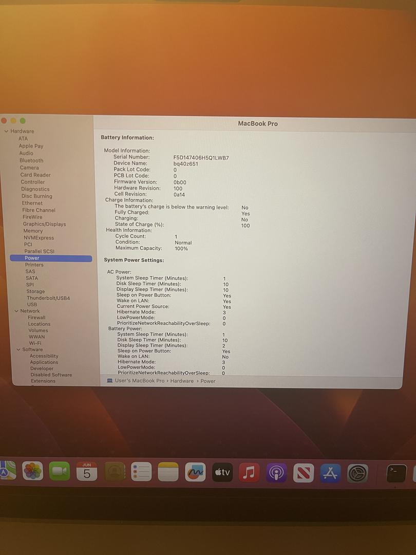
Task: Select Volumes under Network
Action: point(38,330)
